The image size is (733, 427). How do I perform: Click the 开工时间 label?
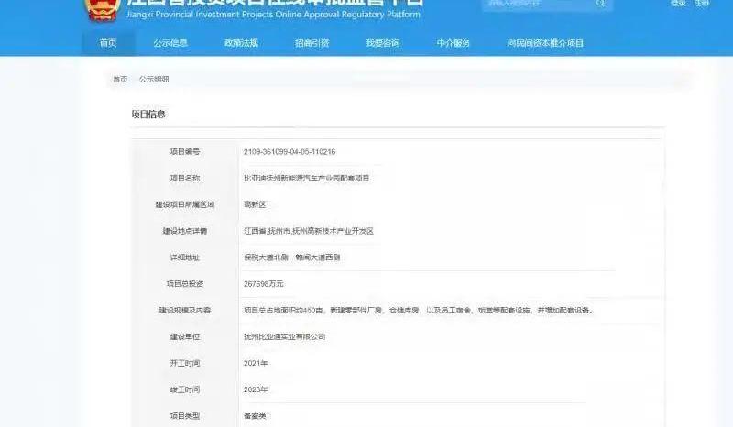pos(185,363)
